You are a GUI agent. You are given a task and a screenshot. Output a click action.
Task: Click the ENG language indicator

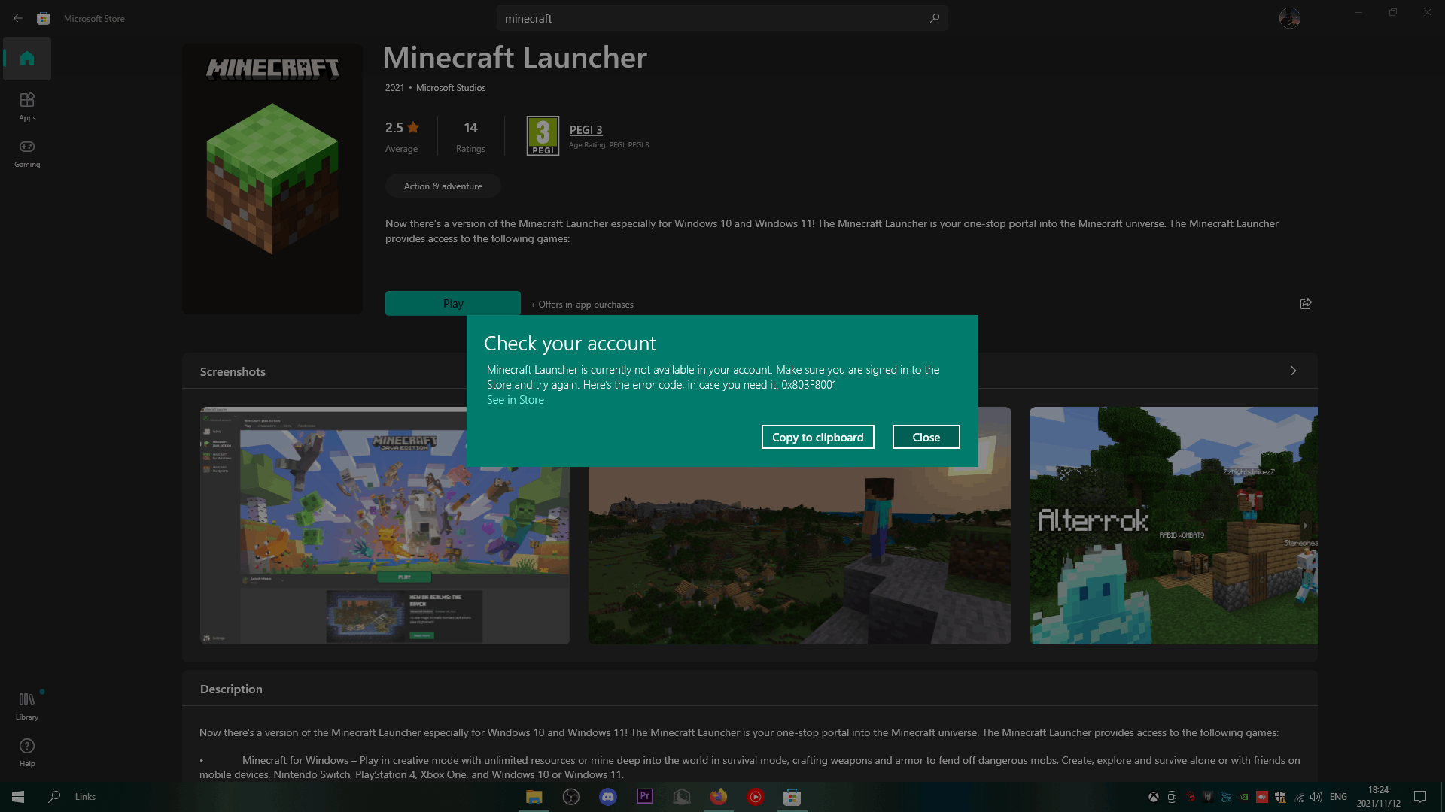click(x=1338, y=797)
